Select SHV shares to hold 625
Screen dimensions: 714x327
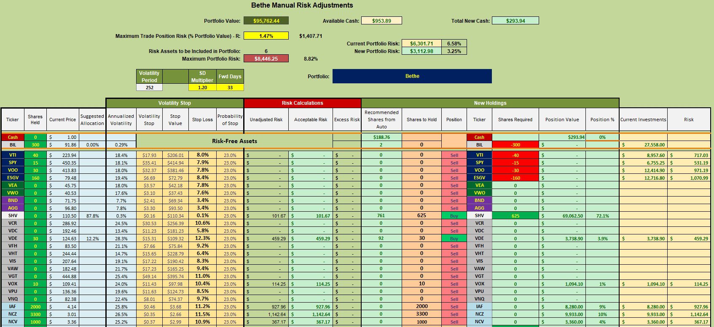pos(421,215)
